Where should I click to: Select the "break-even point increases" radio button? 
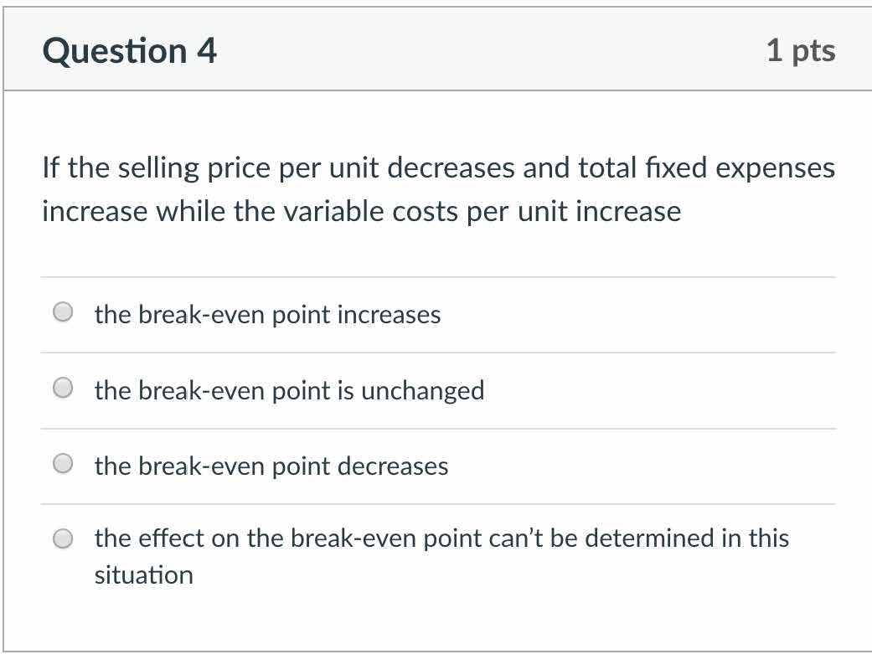pyautogui.click(x=63, y=313)
